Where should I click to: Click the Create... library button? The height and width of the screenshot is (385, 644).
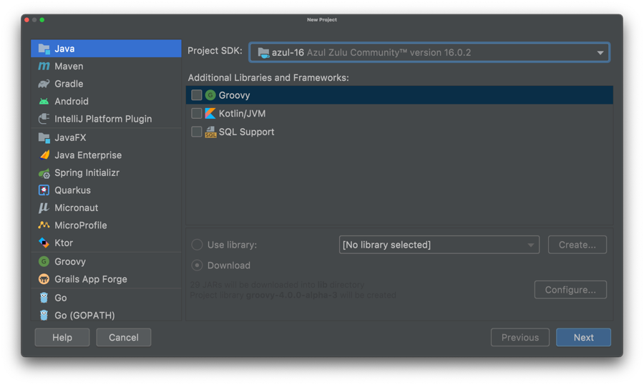[577, 245]
